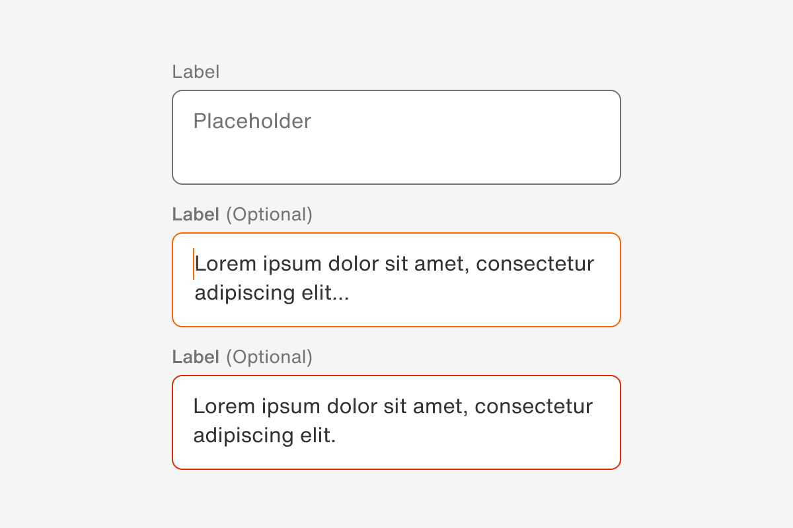Click the gray "Placeholder" text
793x528 pixels.
click(x=252, y=121)
